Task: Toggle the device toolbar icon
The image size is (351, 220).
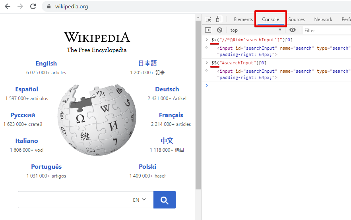Action: (219, 19)
